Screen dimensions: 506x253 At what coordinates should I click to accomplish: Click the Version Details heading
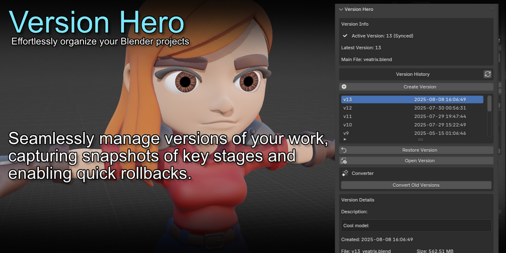(x=357, y=200)
